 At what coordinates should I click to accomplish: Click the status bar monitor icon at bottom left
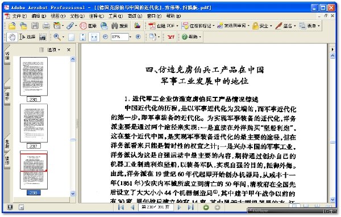tap(10, 207)
